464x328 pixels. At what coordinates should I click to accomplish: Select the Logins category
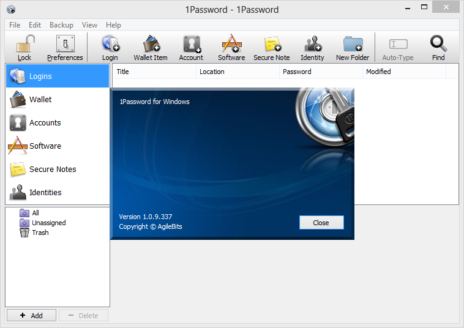[58, 76]
